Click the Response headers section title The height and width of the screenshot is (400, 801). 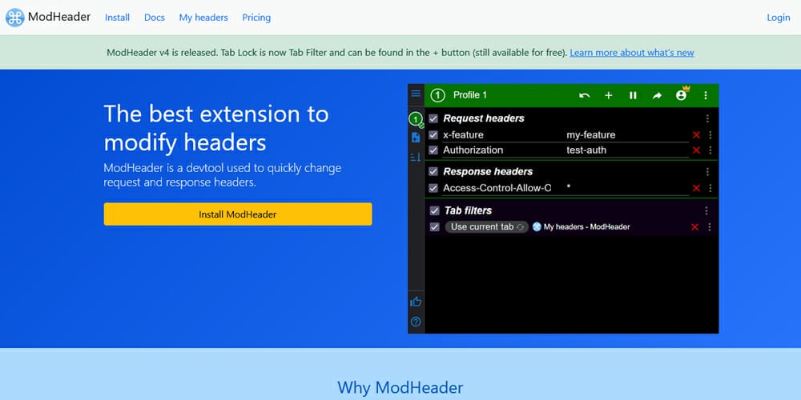488,171
